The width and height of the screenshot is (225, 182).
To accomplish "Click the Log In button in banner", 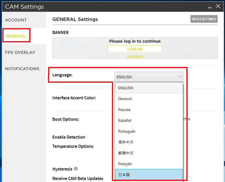I will coord(135,49).
